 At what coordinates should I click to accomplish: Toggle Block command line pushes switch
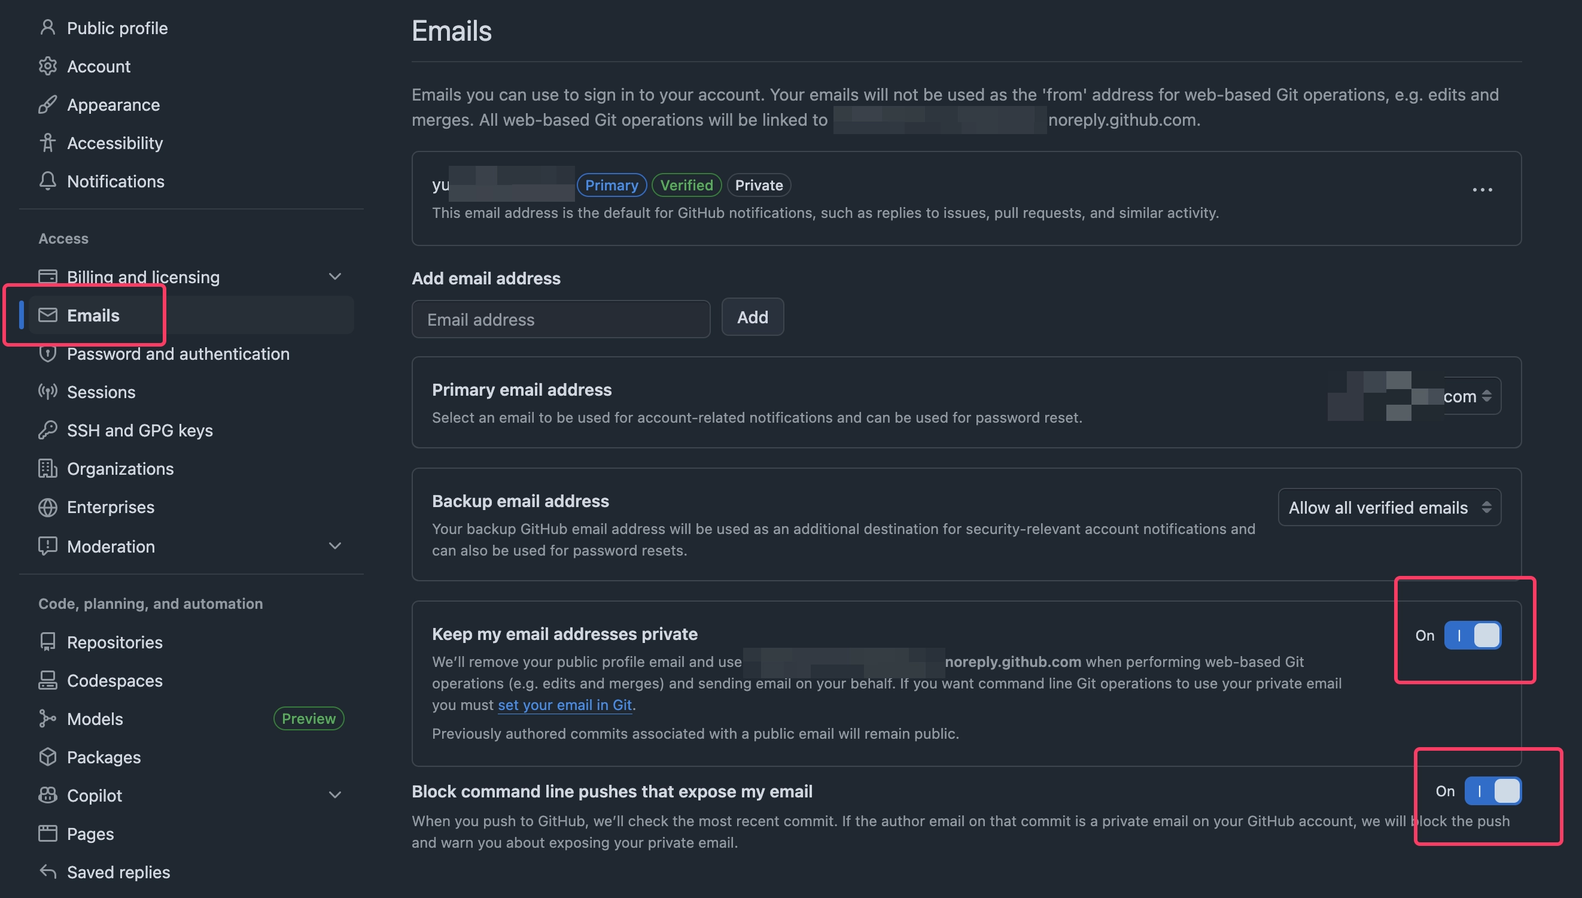[x=1493, y=791]
